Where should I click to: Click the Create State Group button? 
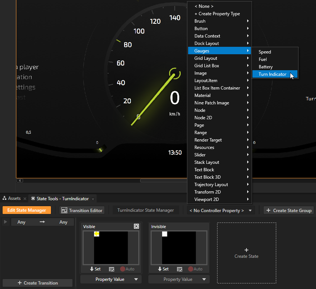point(288,210)
